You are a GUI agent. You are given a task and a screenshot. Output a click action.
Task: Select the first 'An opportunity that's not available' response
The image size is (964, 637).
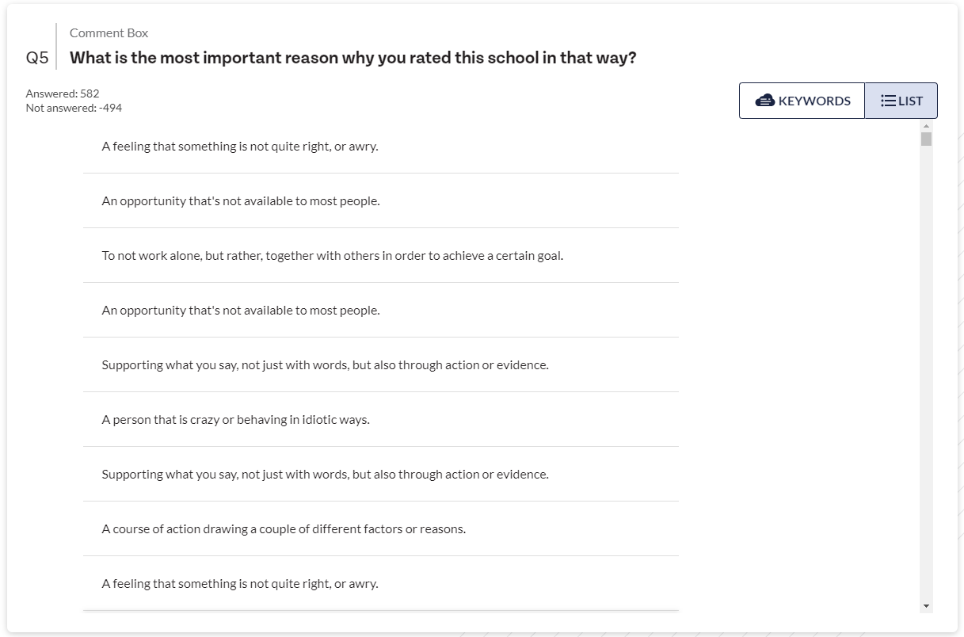[381, 201]
